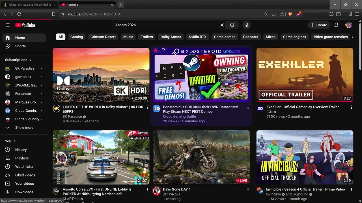This screenshot has height=203, width=362.
Task: Select the Trailers filter chip
Action: (147, 37)
